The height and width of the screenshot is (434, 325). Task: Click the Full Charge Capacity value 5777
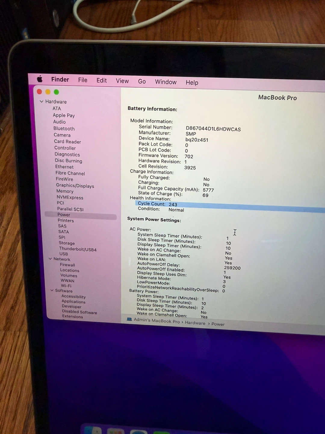click(x=208, y=190)
